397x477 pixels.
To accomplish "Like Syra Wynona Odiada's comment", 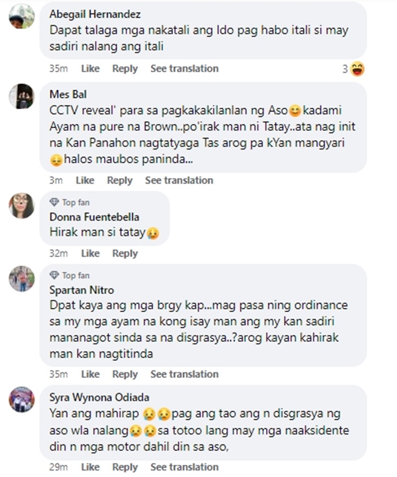I will click(90, 467).
